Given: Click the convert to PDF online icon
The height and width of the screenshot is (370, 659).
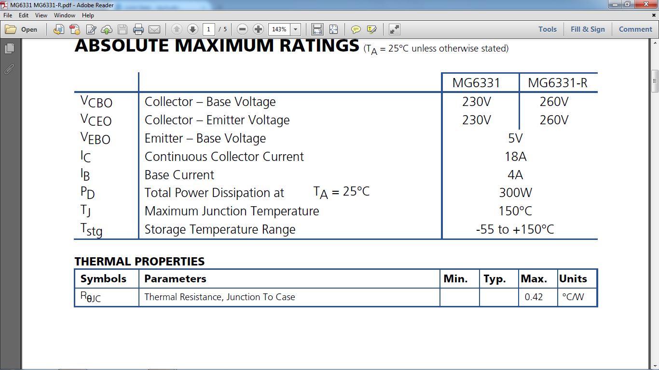Looking at the screenshot, I should click(58, 29).
